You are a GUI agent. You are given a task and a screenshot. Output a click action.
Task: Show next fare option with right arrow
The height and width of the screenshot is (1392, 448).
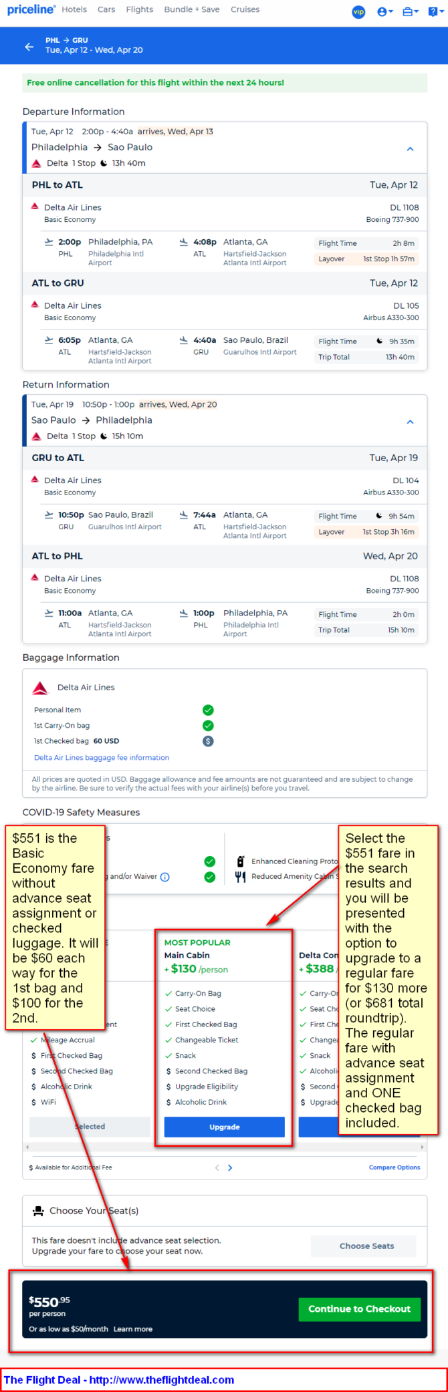tap(230, 1167)
